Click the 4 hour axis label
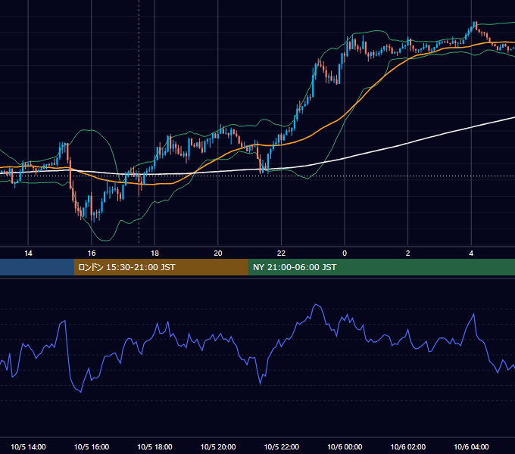The width and height of the screenshot is (515, 454). (x=471, y=253)
